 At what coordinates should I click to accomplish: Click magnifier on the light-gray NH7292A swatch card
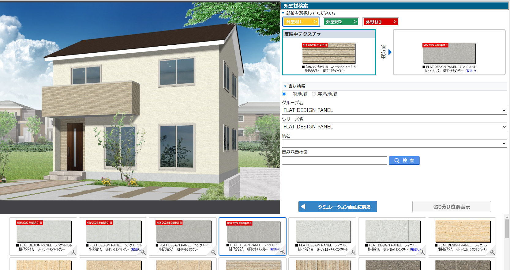click(213, 253)
